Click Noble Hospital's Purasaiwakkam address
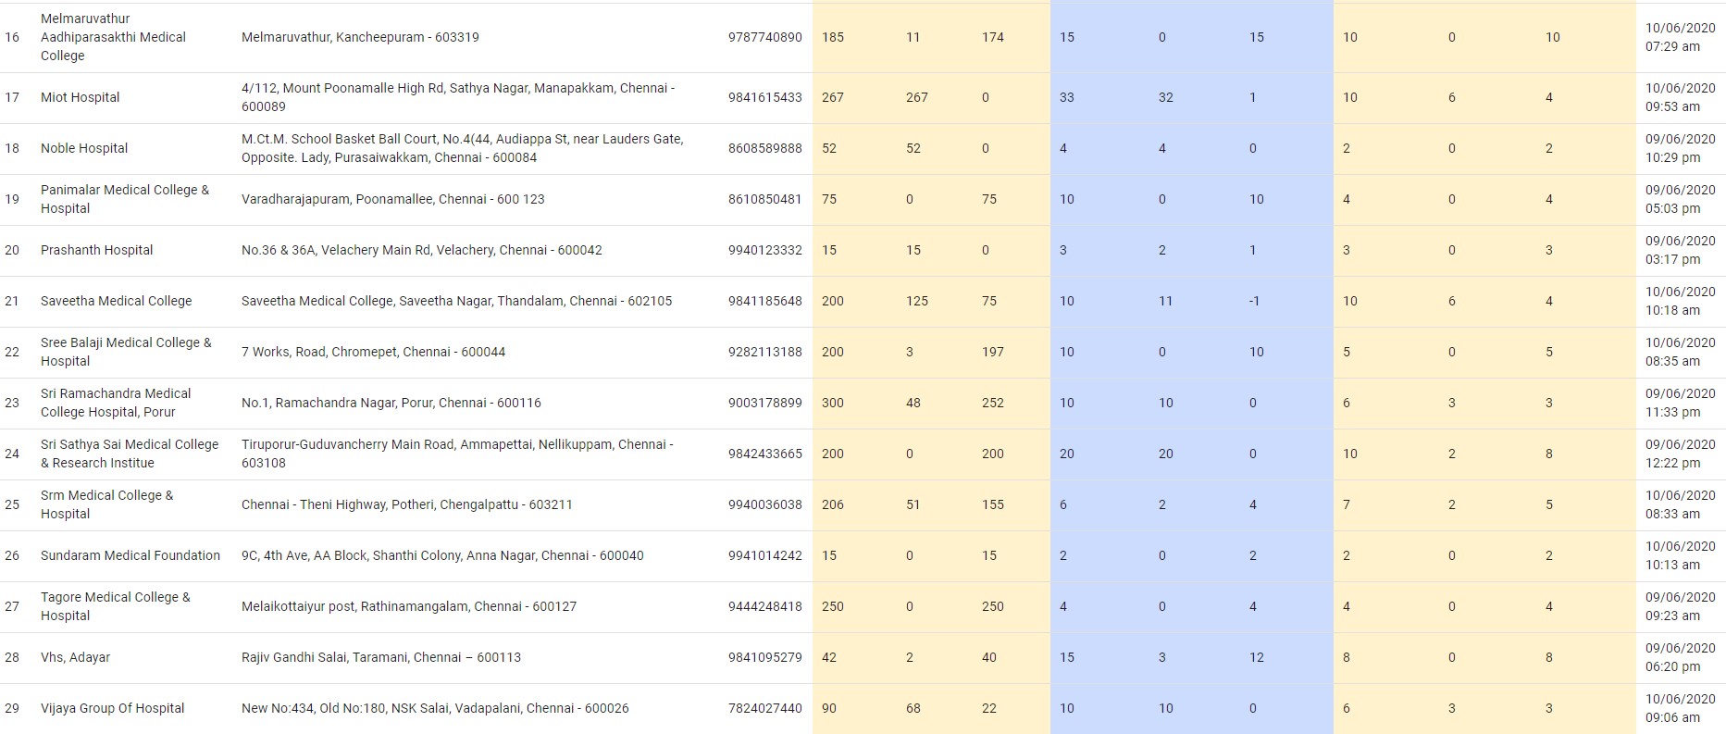Viewport: 1726px width, 734px height. (463, 148)
